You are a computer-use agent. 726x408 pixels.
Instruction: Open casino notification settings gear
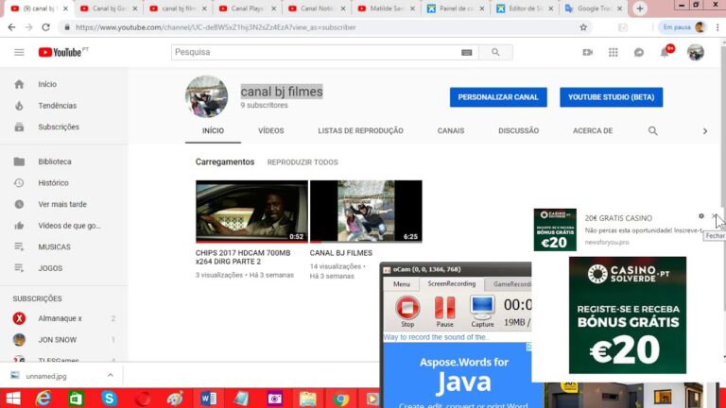(x=701, y=216)
